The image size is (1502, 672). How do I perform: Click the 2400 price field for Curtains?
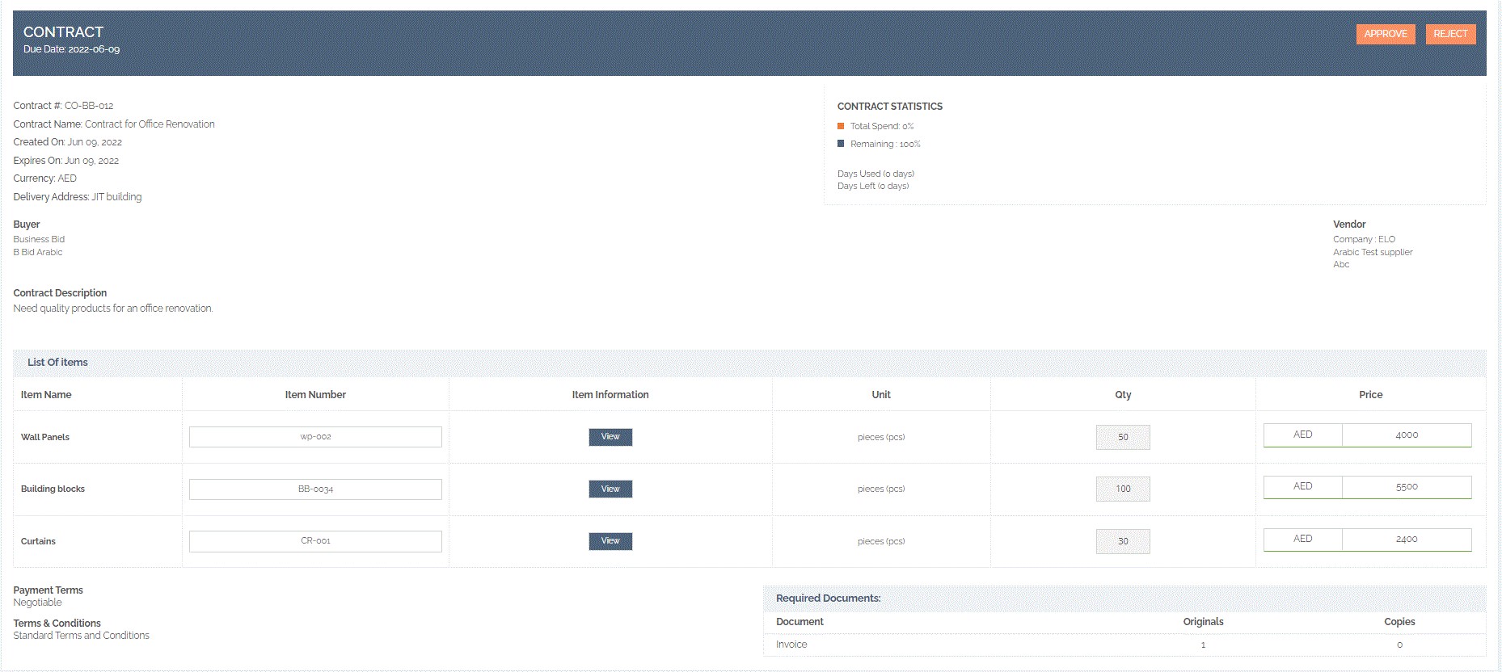tap(1406, 540)
